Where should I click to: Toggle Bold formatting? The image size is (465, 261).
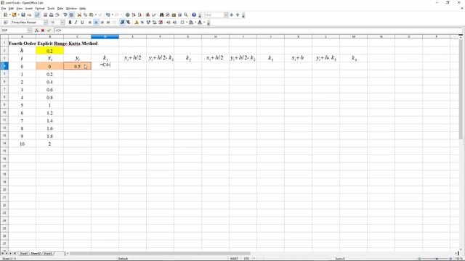[70, 22]
